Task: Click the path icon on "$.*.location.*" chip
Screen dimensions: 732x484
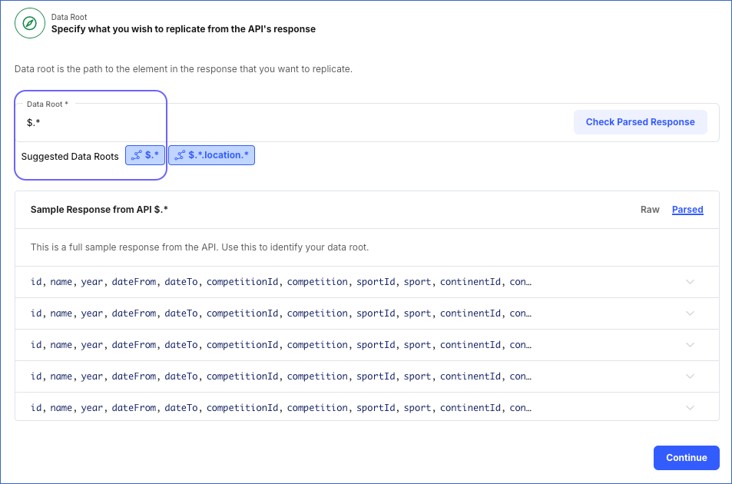Action: [x=179, y=154]
